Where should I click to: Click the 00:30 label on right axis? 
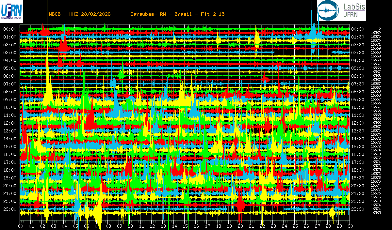[357, 29]
